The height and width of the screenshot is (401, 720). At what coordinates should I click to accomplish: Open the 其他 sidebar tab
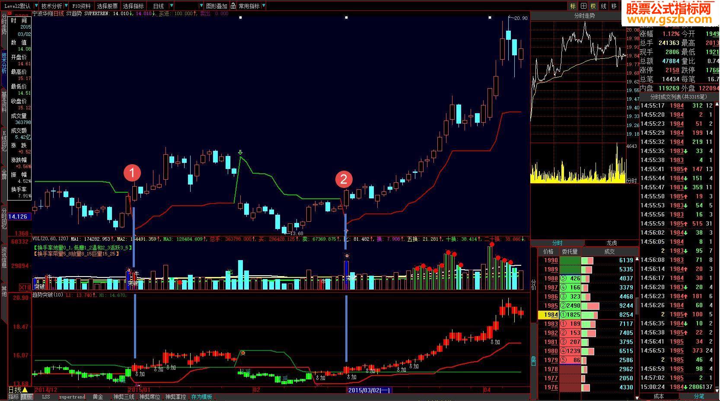click(x=4, y=291)
